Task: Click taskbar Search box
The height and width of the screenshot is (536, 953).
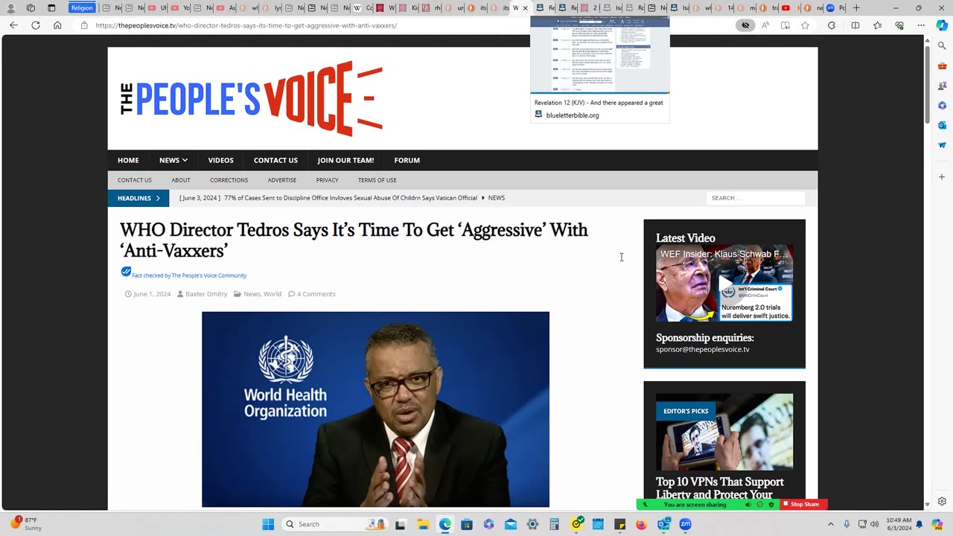Action: [x=334, y=524]
